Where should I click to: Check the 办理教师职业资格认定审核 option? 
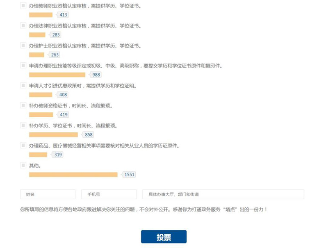tap(23, 5)
